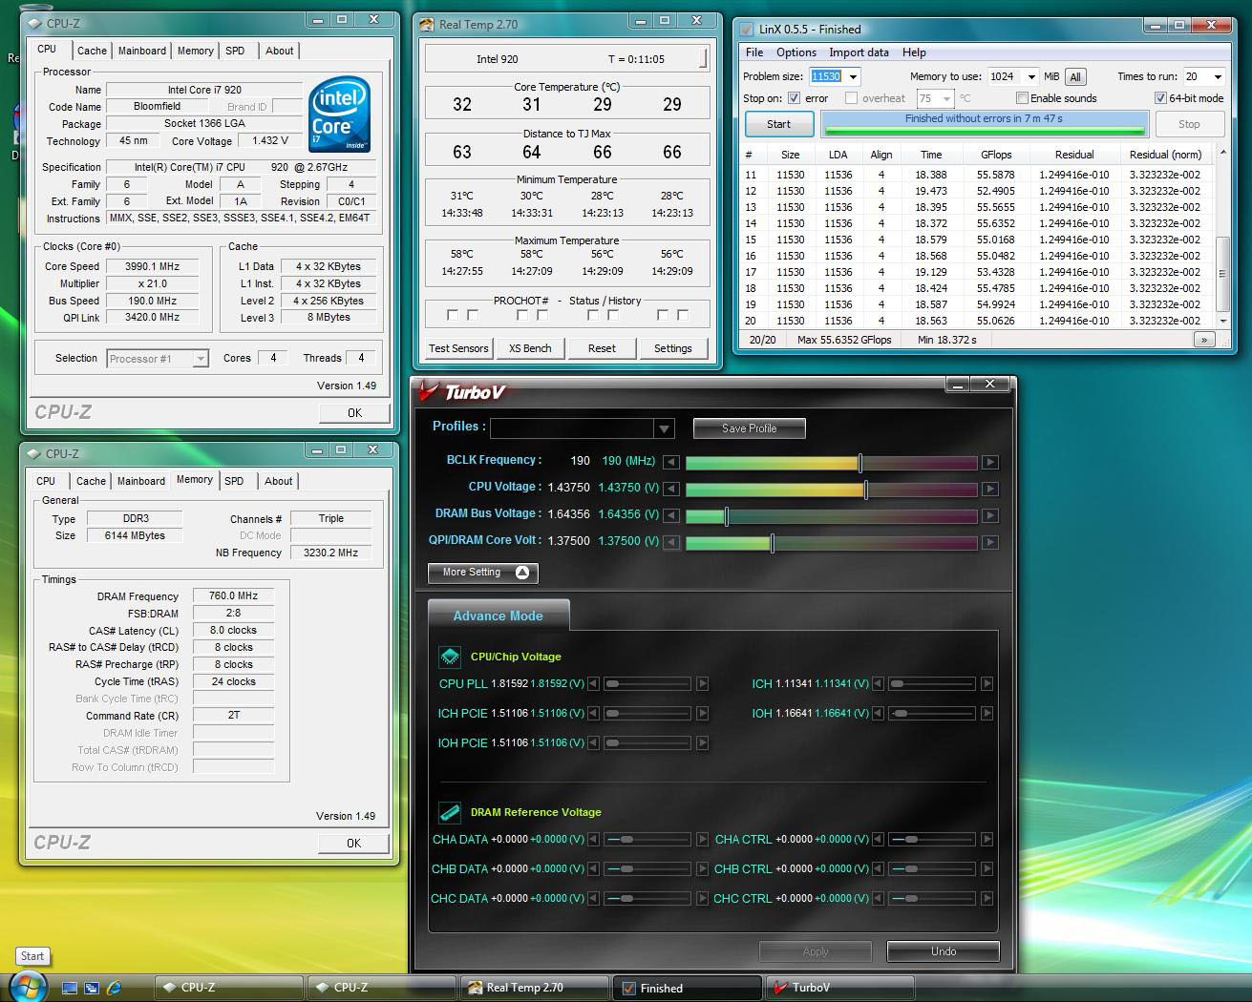Click the CPU Voltage slider handle
The image size is (1252, 1002).
pos(866,489)
